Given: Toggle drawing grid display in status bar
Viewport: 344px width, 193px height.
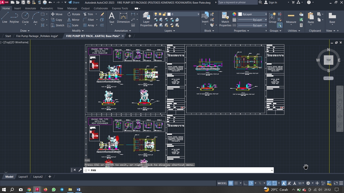Looking at the screenshot, I should 230,183.
